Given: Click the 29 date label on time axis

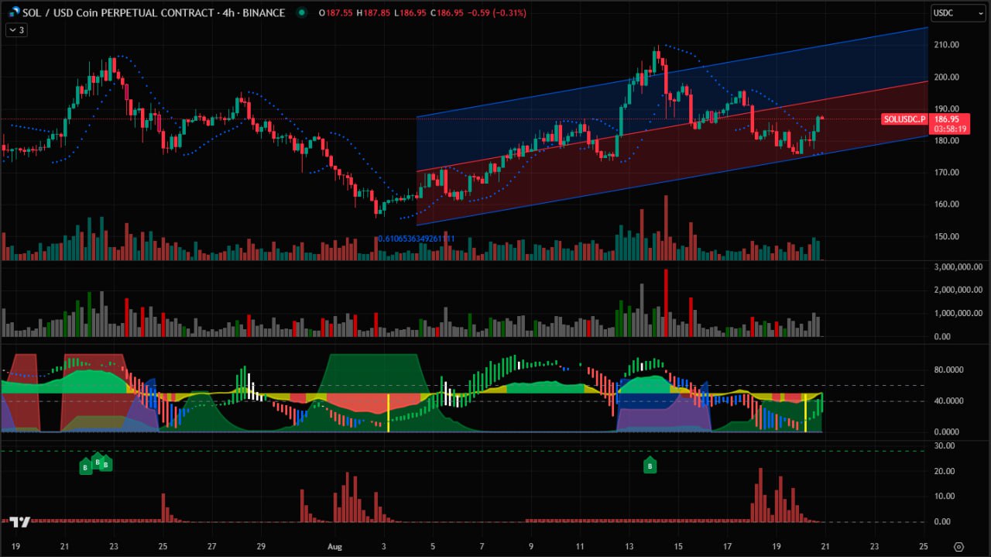Looking at the screenshot, I should (x=261, y=547).
